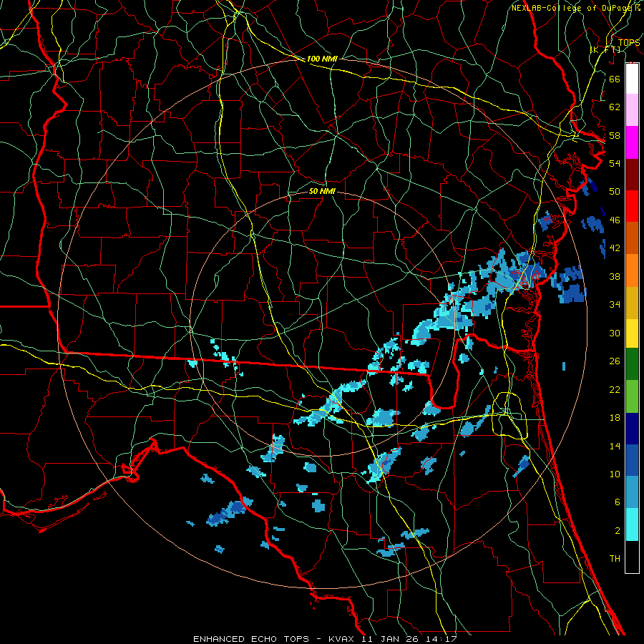Image resolution: width=644 pixels, height=644 pixels.
Task: Click the black TH threshold legend swatch
Action: point(632,557)
